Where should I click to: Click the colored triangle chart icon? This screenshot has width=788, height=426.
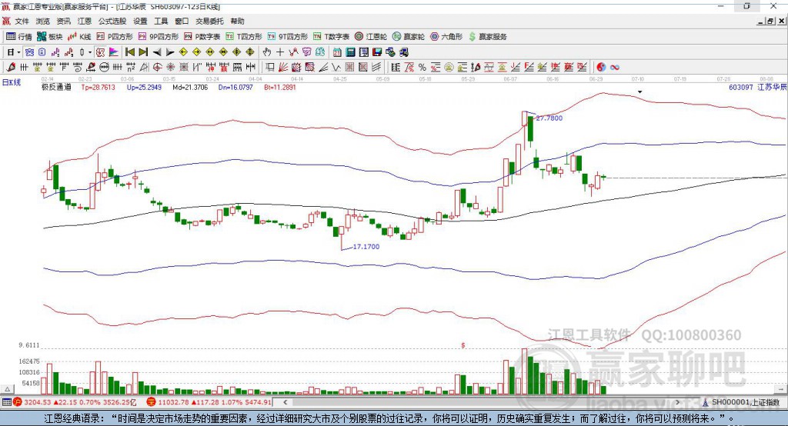point(114,52)
